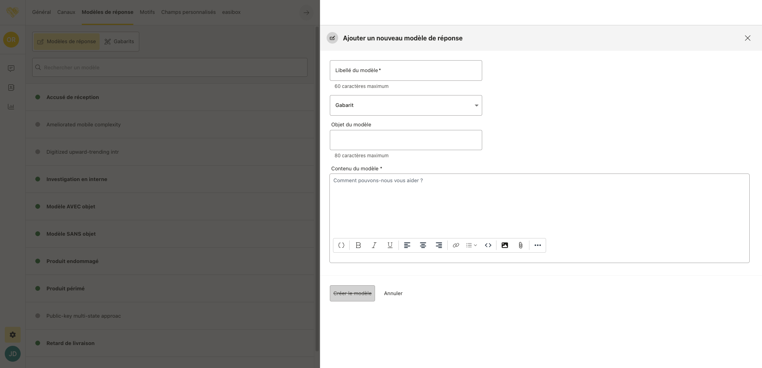Open the Motifs tab
This screenshot has width=762, height=368.
147,12
